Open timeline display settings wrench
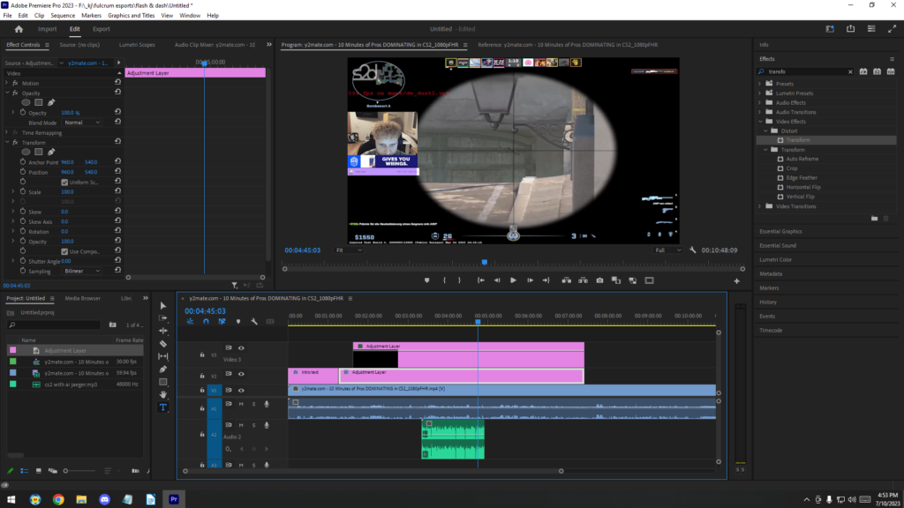904x508 pixels. click(x=254, y=321)
